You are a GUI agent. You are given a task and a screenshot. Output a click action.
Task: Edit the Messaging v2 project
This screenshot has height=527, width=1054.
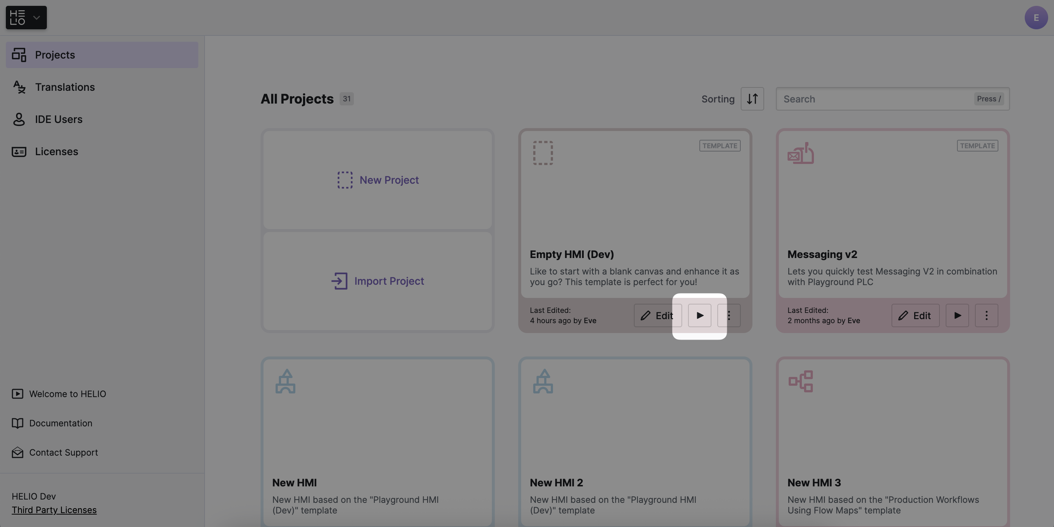pos(915,315)
